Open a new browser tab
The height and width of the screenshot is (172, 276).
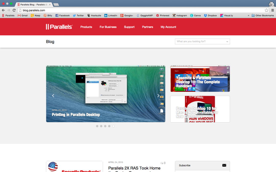[56, 5]
